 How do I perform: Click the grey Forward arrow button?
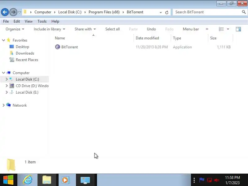[x=13, y=12]
